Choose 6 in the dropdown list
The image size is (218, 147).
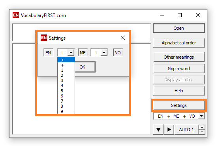coord(66,96)
